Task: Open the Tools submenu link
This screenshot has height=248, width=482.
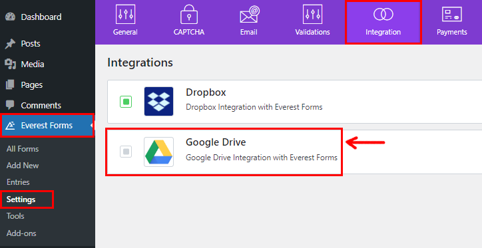Action: click(15, 216)
